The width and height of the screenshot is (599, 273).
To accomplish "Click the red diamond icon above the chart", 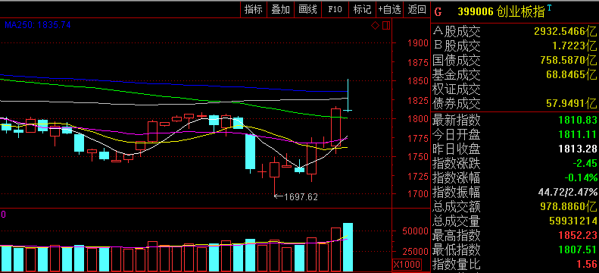I will [375, 26].
